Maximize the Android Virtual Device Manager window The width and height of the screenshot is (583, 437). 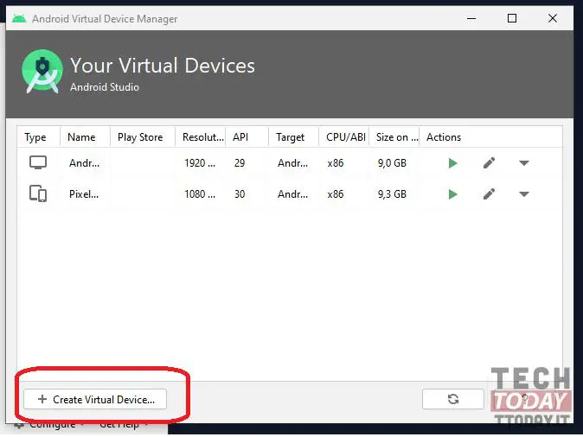pos(512,18)
